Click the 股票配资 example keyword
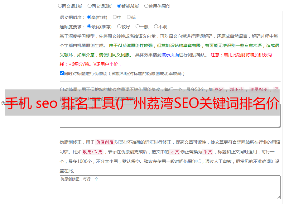Screen dimensions: 284x205 coord(259,89)
